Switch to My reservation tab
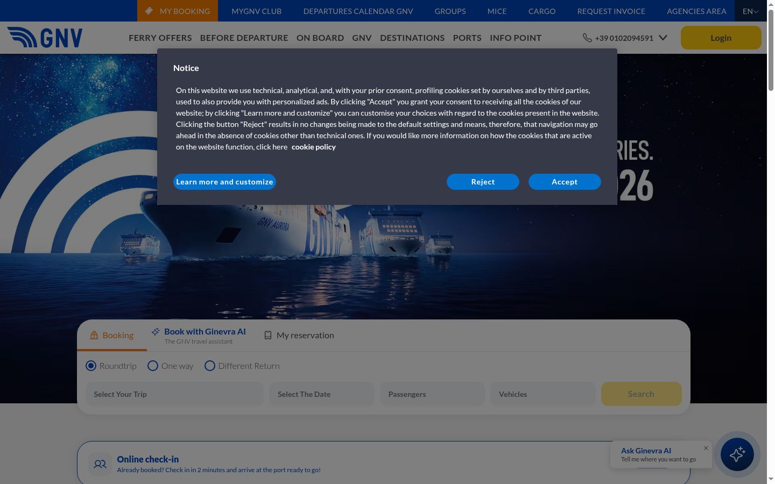This screenshot has width=775, height=484. click(299, 335)
